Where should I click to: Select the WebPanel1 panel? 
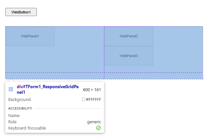[30, 36]
